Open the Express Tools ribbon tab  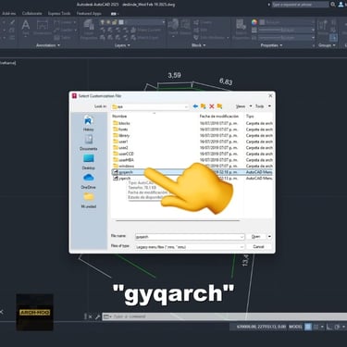coord(59,14)
